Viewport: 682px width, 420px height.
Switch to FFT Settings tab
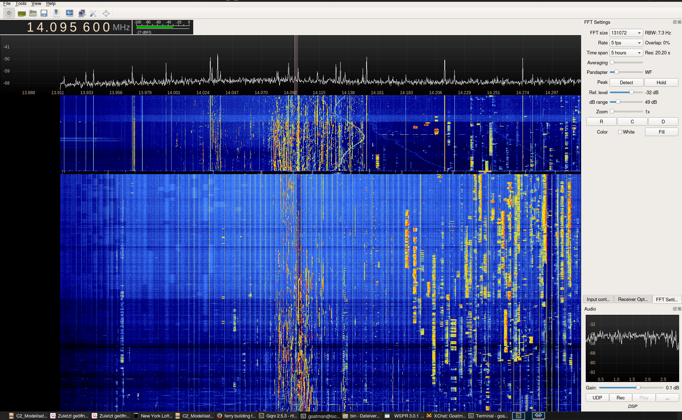[x=667, y=299]
